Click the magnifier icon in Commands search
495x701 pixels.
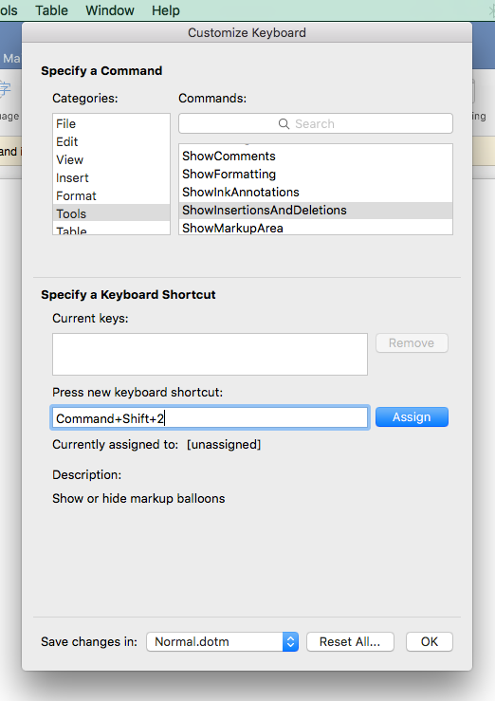284,124
